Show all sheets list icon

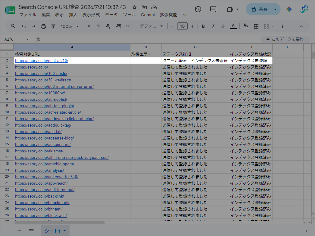pyautogui.click(x=31, y=231)
